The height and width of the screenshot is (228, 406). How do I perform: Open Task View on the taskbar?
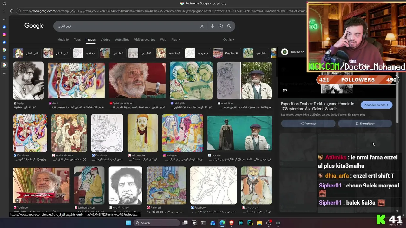tap(185, 223)
